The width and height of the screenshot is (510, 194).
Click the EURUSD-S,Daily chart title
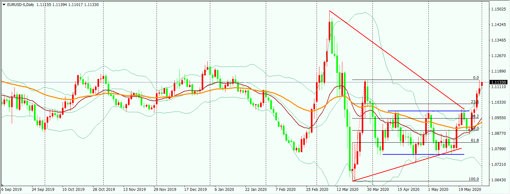(21, 5)
